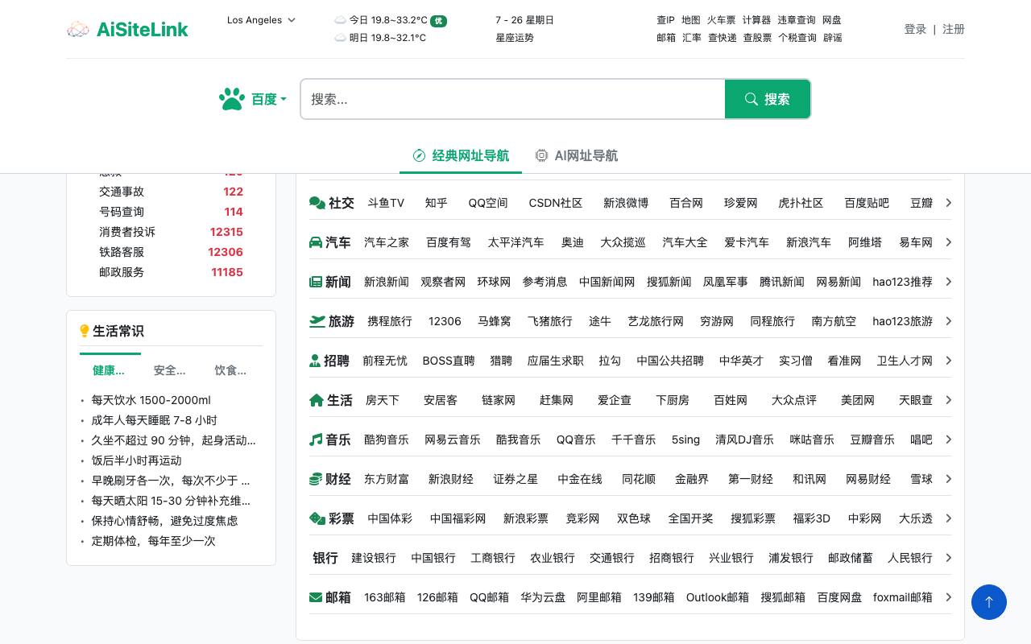Open the 建设银行 link
1031x644 pixels.
click(x=374, y=558)
